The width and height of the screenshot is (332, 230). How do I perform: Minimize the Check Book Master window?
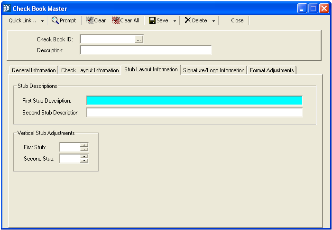(x=302, y=9)
